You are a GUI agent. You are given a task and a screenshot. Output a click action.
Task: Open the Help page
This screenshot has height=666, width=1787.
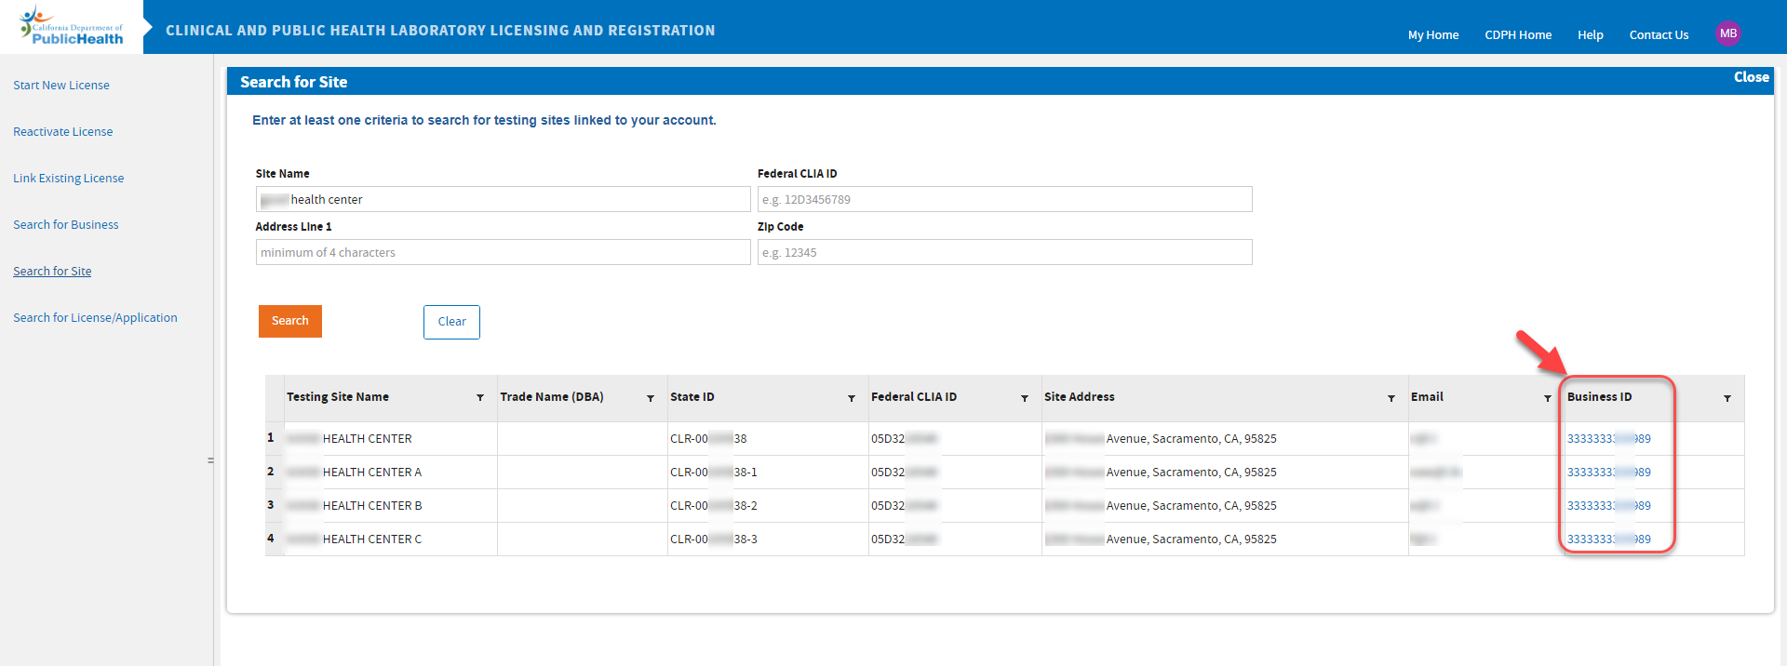tap(1590, 35)
